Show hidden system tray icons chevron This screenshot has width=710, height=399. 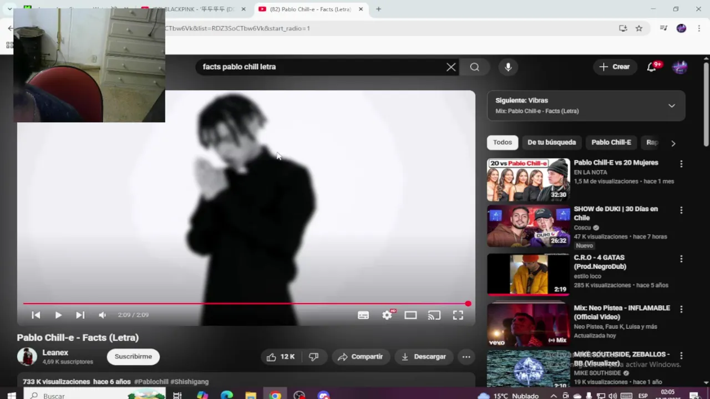click(x=554, y=396)
